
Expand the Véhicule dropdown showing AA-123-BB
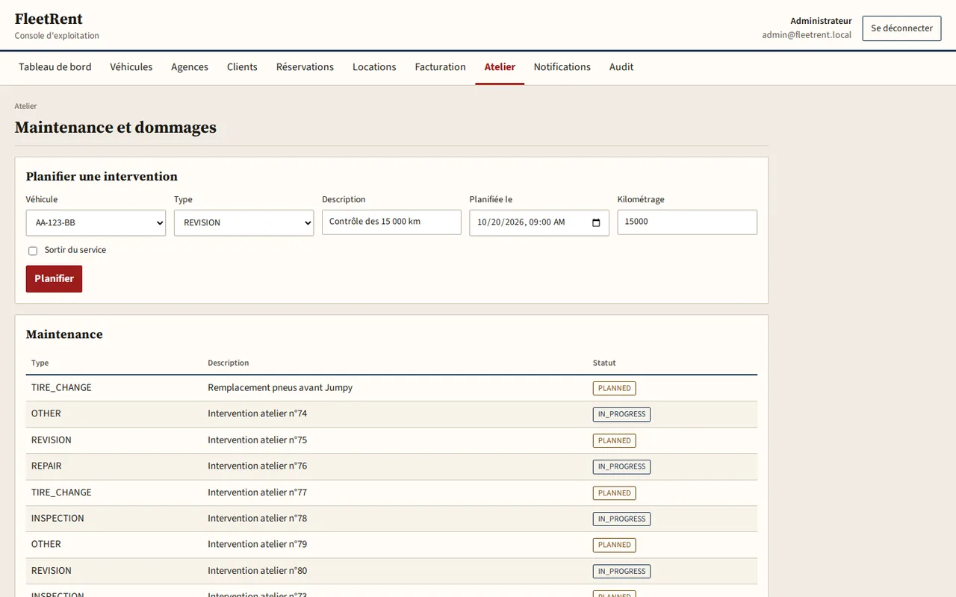pos(96,222)
